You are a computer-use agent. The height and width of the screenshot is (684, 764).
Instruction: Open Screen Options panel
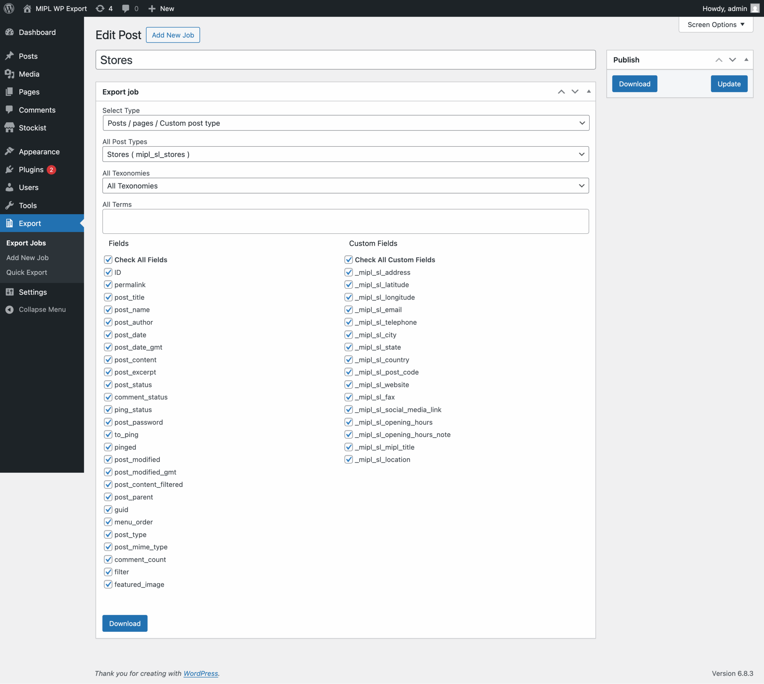click(x=715, y=24)
